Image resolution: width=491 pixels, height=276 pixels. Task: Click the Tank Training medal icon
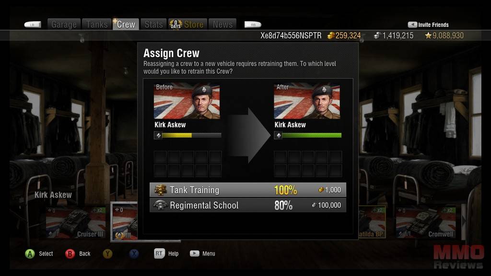pos(160,190)
